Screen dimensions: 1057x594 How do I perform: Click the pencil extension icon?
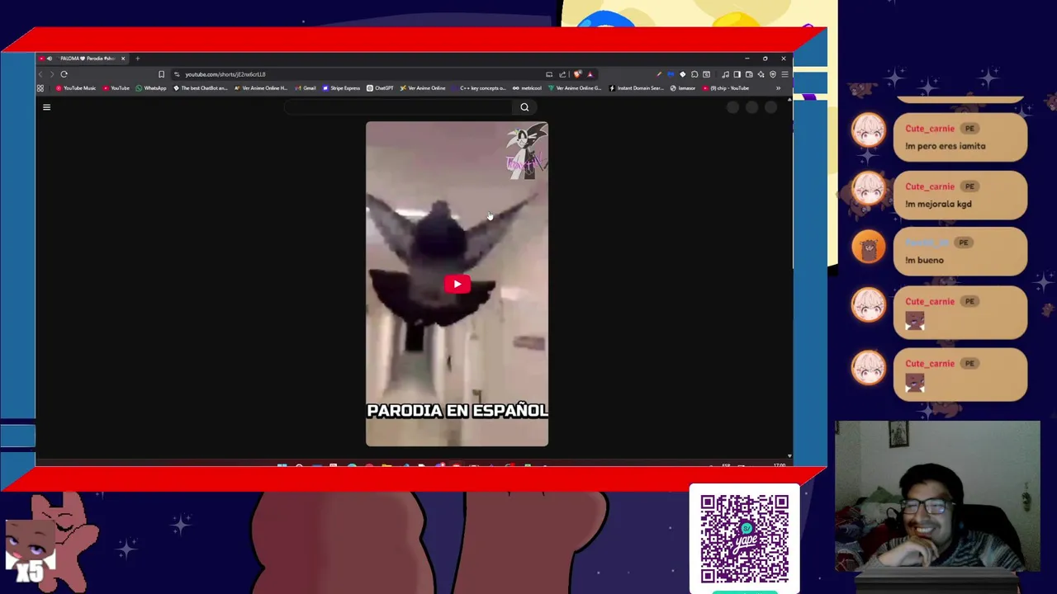(658, 74)
